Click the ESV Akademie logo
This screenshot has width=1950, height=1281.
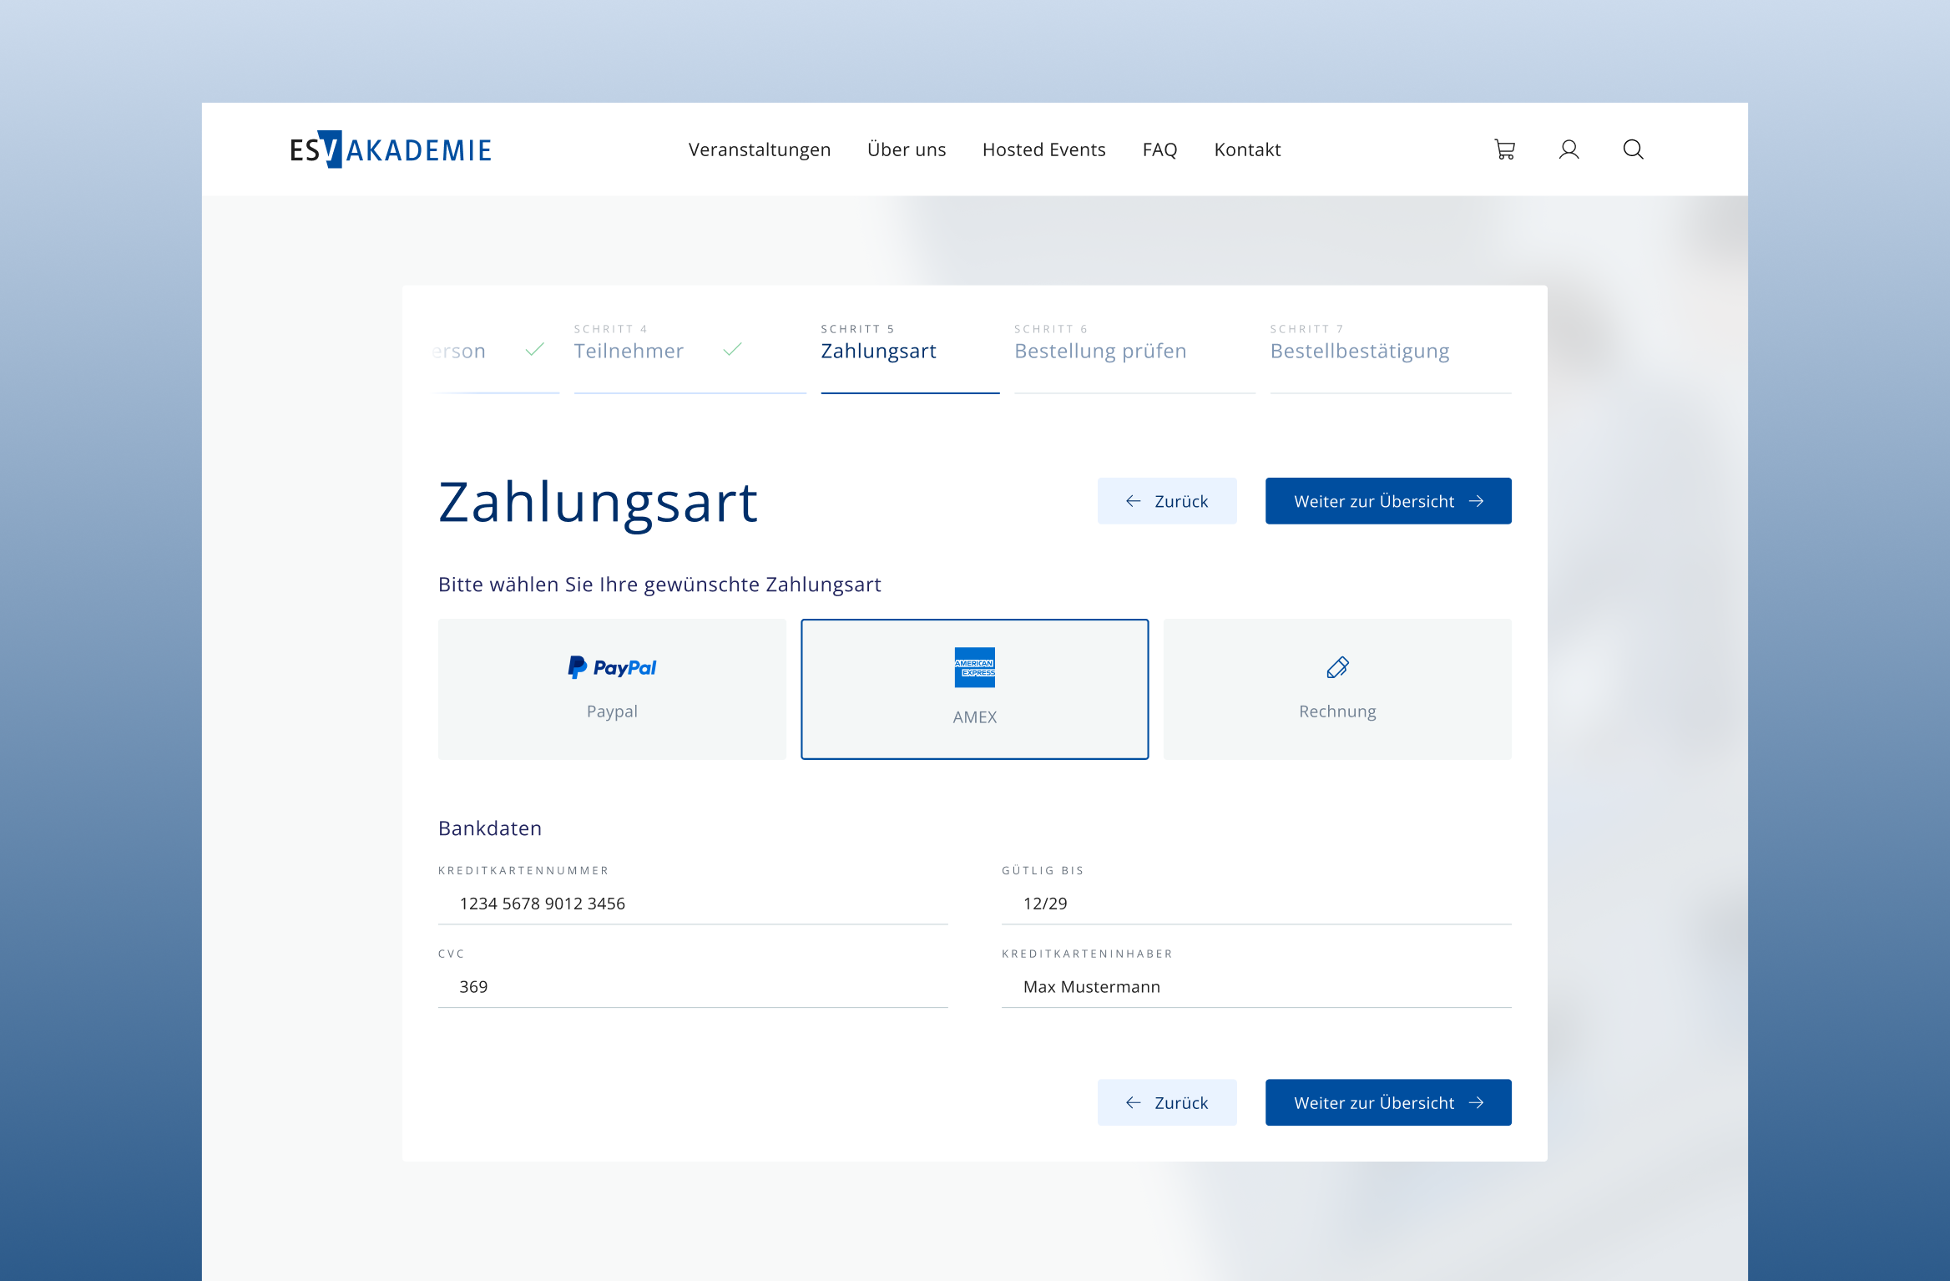tap(390, 149)
